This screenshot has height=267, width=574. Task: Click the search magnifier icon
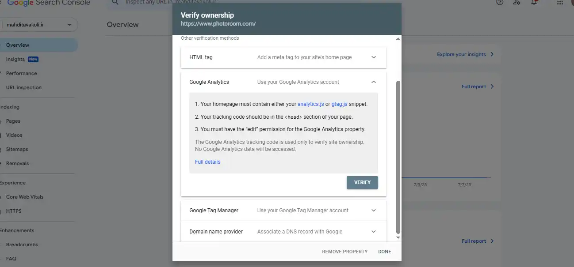click(115, 2)
